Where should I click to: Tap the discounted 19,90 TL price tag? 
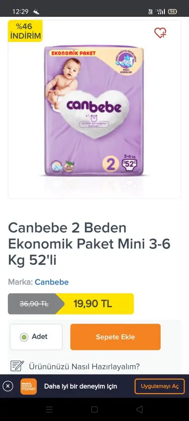pos(93,304)
